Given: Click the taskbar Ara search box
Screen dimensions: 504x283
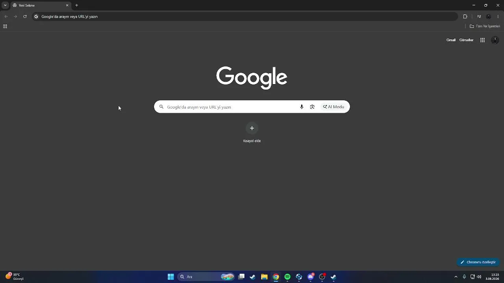Looking at the screenshot, I should point(206,277).
